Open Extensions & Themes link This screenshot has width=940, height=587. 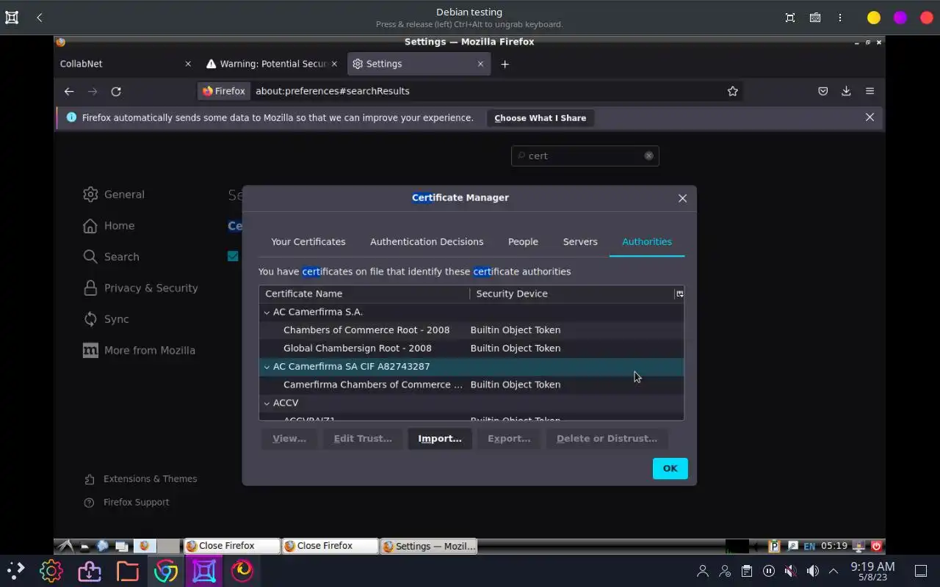click(141, 478)
